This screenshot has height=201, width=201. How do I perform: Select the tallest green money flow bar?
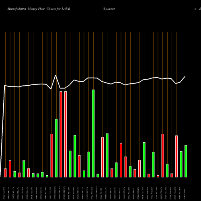click(93, 133)
